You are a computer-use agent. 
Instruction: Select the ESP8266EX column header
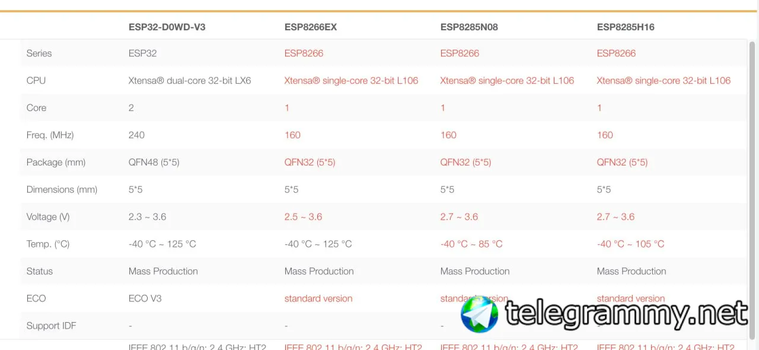click(x=311, y=27)
